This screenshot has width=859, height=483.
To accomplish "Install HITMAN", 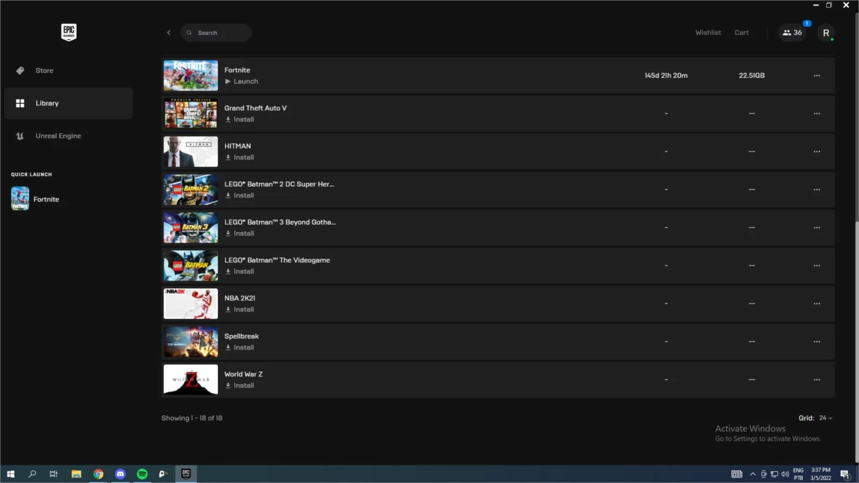I will 239,158.
